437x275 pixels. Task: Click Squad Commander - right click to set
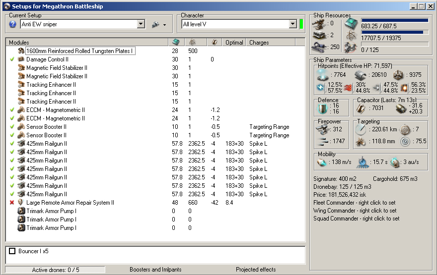356,219
